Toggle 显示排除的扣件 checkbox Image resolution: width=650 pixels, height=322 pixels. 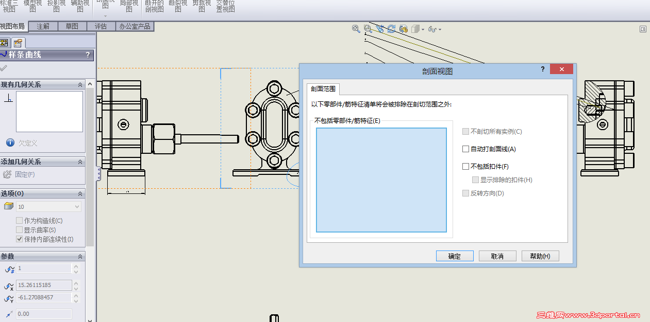click(476, 180)
